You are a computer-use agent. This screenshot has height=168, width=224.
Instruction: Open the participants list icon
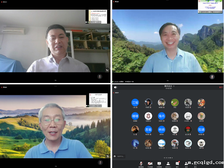click(x=168, y=164)
